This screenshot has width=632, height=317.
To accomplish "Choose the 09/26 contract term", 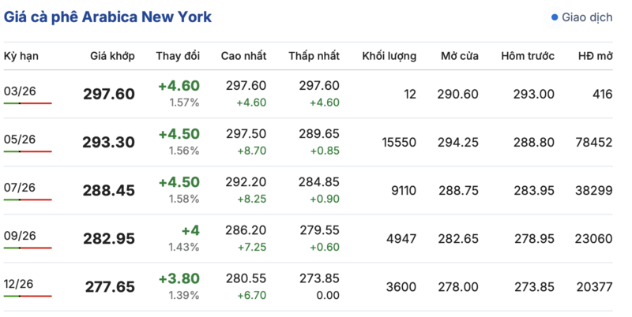I will click(20, 236).
